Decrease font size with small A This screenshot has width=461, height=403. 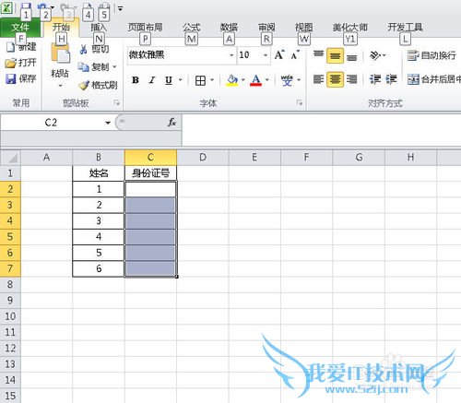295,55
